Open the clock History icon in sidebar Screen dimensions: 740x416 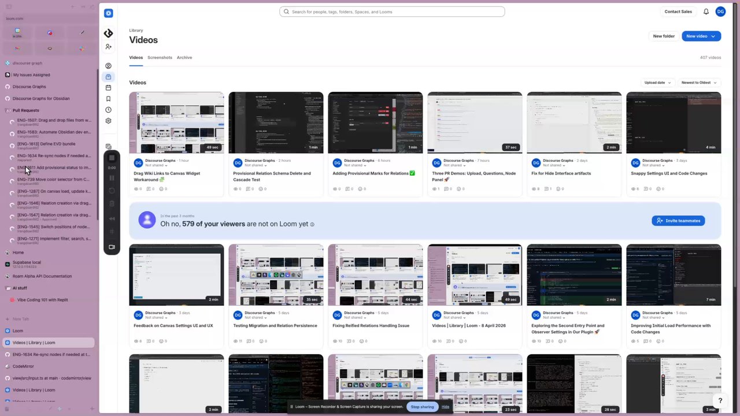click(x=108, y=110)
